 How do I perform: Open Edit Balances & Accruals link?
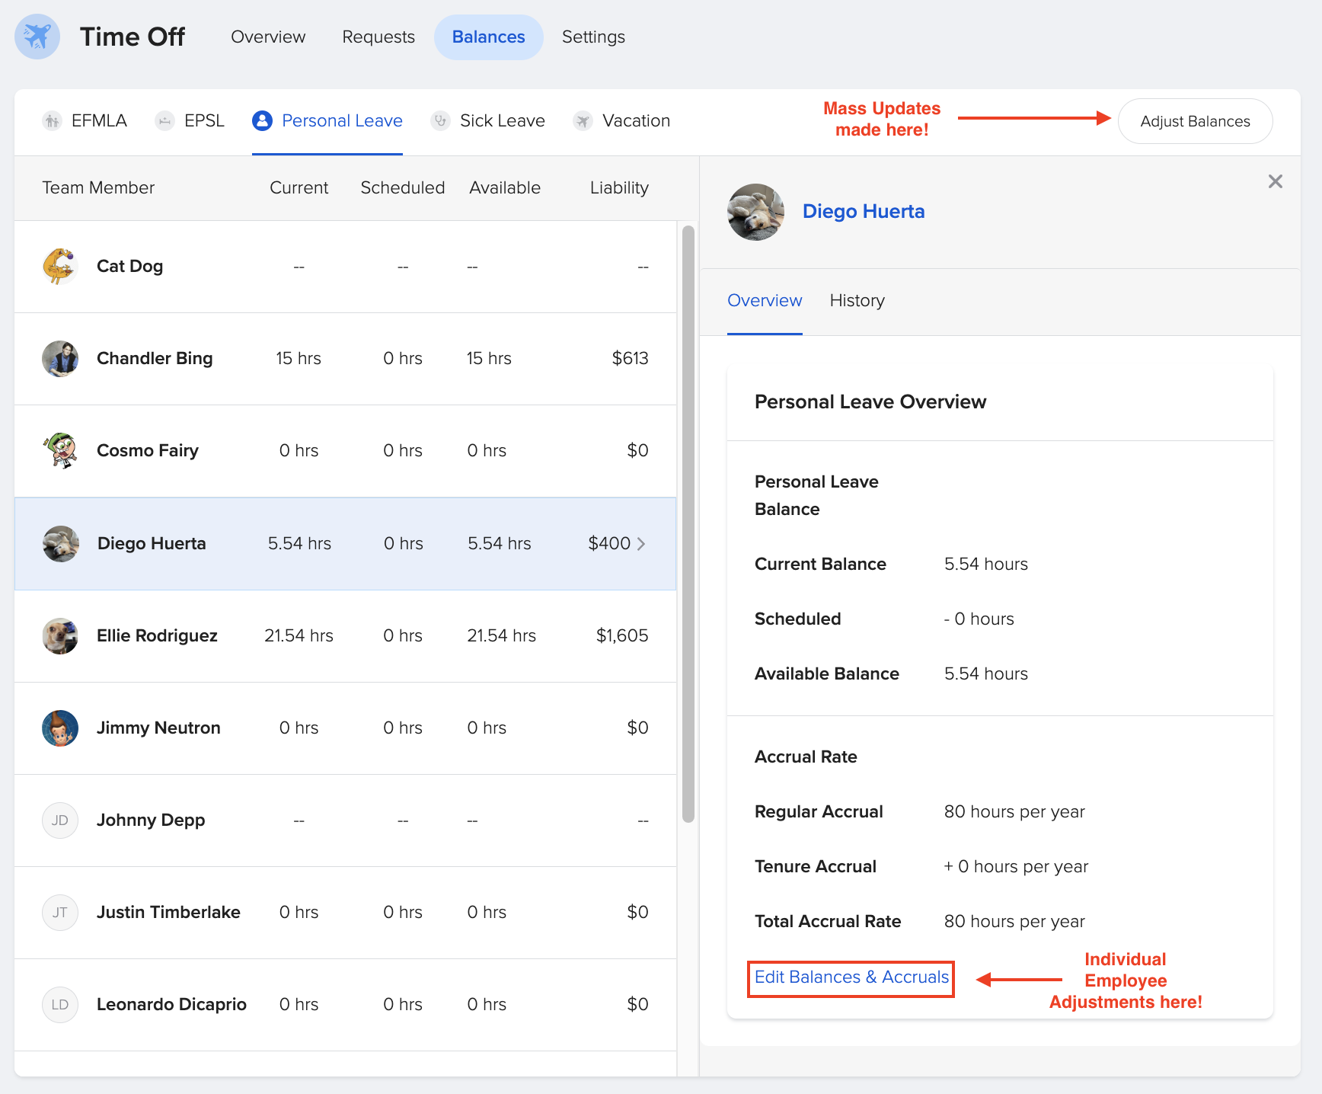pyautogui.click(x=850, y=977)
